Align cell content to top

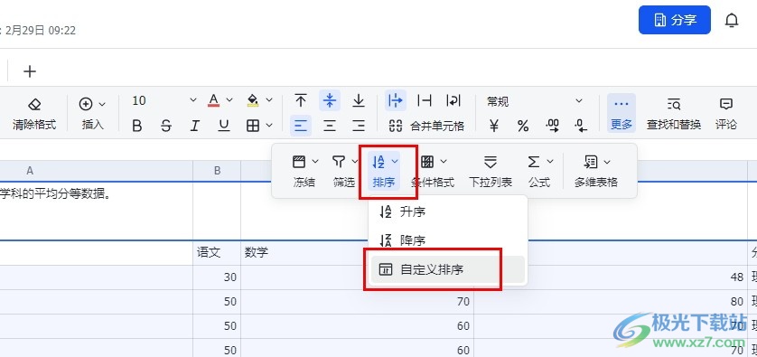(301, 100)
